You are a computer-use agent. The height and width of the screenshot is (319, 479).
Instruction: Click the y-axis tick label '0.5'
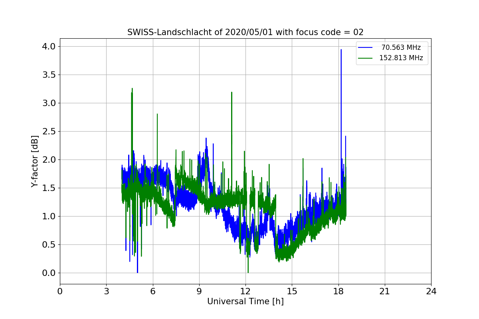[49, 245]
